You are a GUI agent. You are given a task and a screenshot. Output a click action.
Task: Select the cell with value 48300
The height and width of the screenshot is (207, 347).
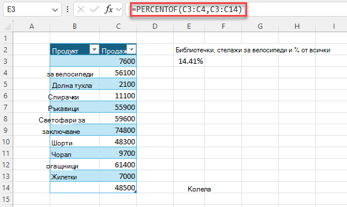pyautogui.click(x=118, y=141)
